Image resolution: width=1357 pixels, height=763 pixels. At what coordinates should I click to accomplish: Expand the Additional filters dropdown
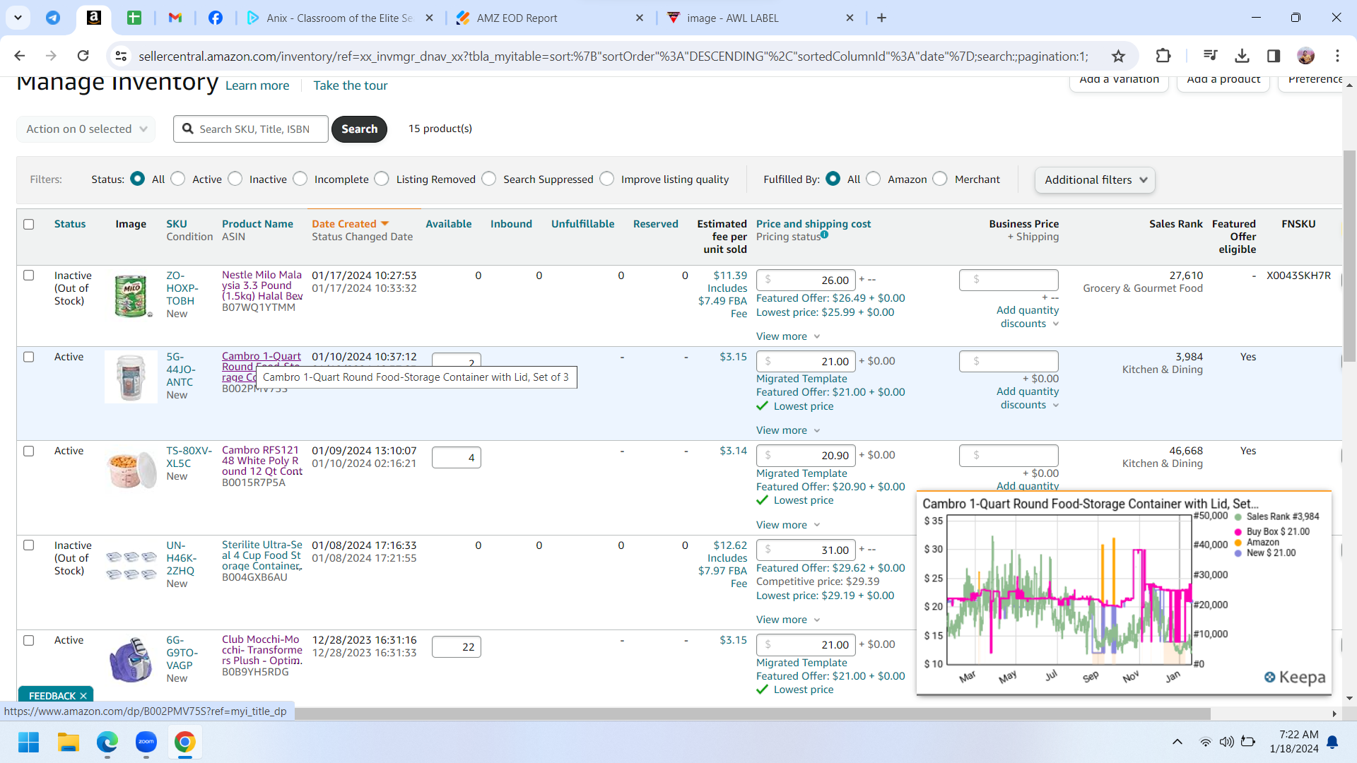click(x=1095, y=180)
